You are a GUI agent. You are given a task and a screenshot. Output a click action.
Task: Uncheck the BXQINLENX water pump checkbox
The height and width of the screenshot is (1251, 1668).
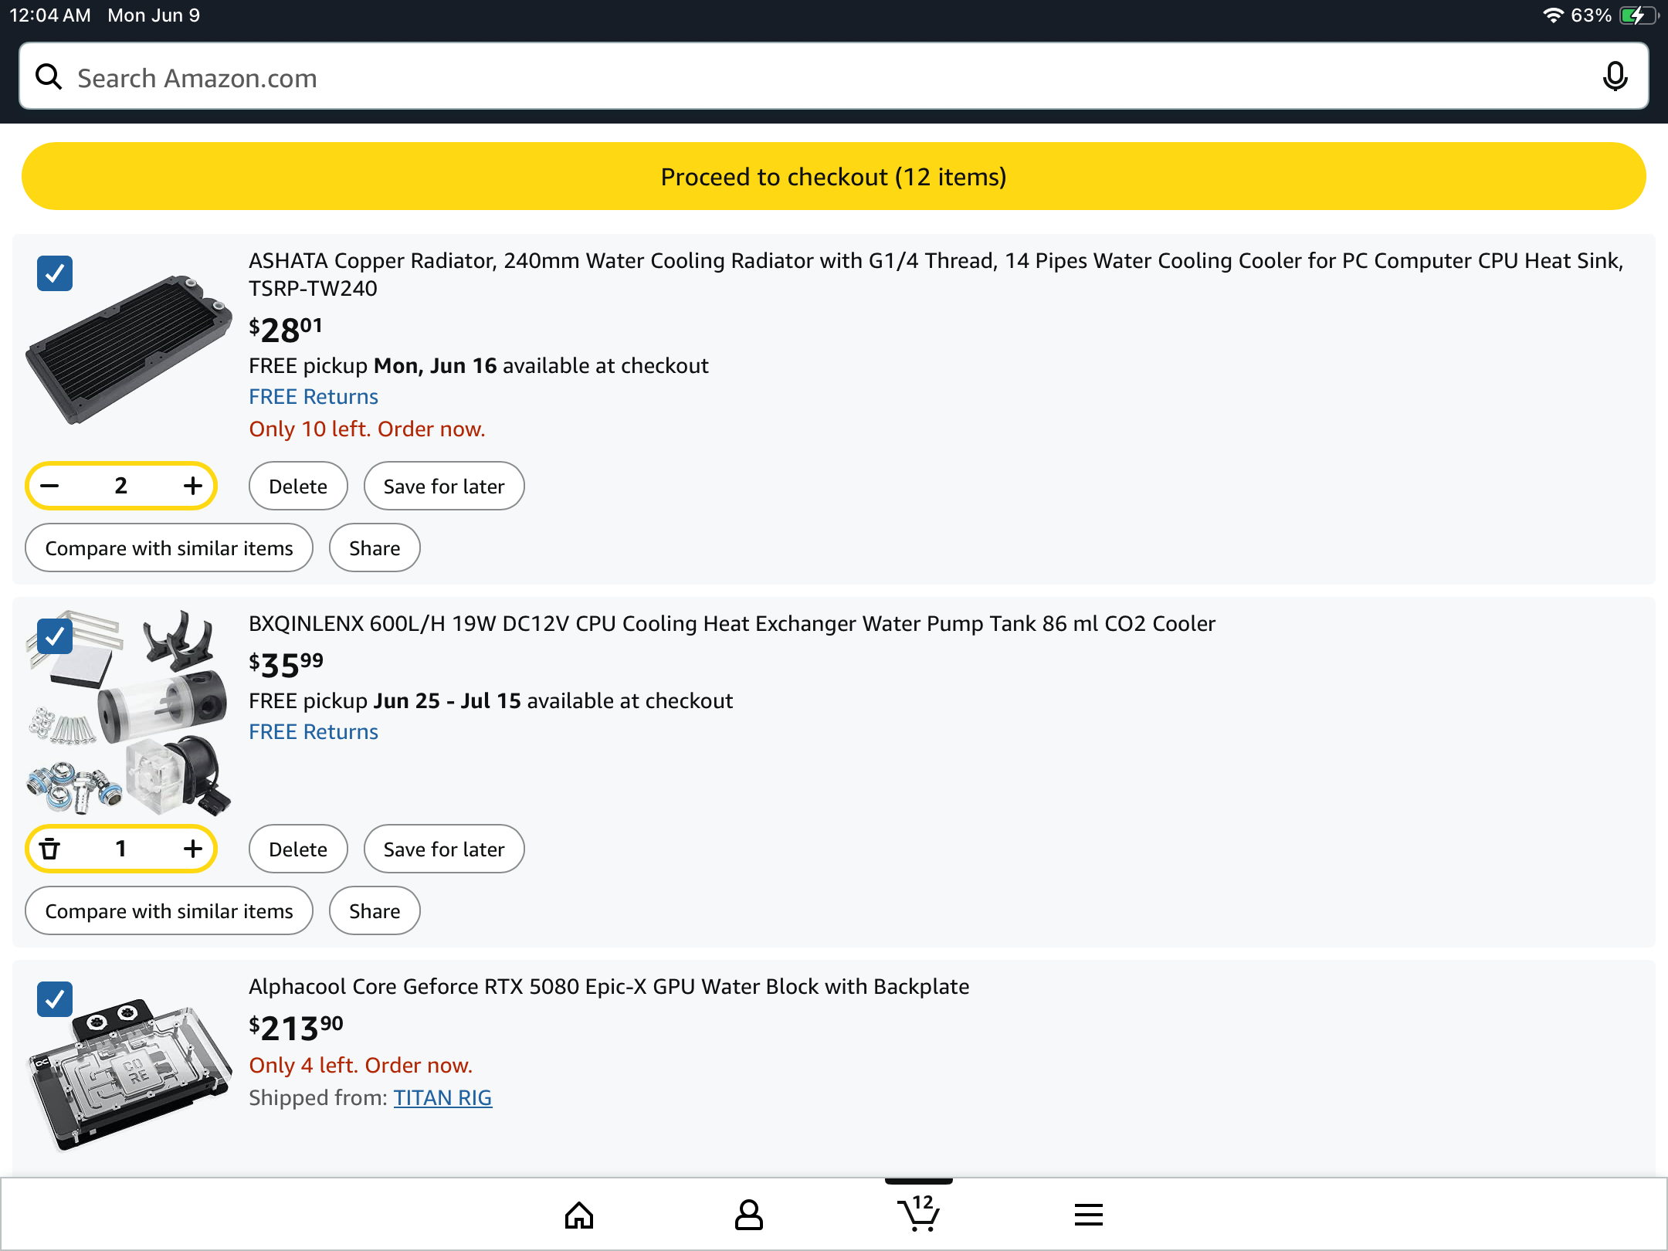coord(55,636)
